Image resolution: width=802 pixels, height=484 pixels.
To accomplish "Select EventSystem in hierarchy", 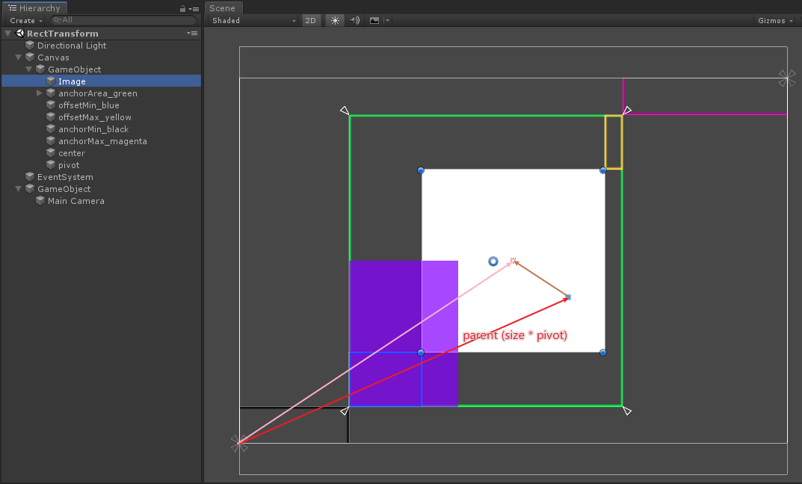I will [x=65, y=177].
